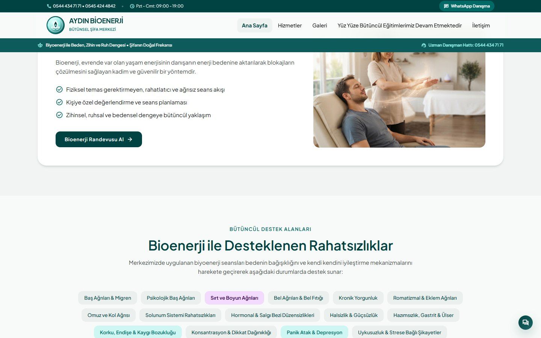The width and height of the screenshot is (541, 338).
Task: Click text Fiziksel temas gerektirmeyen, rahatlatıcı
Action: point(145,89)
